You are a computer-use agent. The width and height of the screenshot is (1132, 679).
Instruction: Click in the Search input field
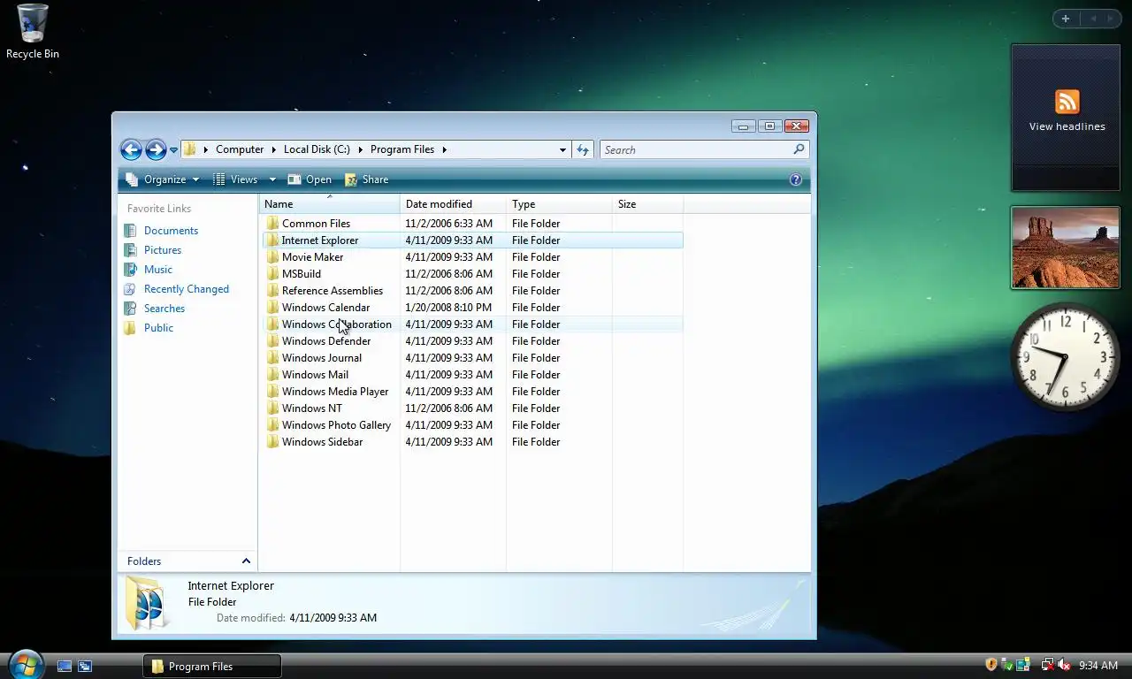696,149
